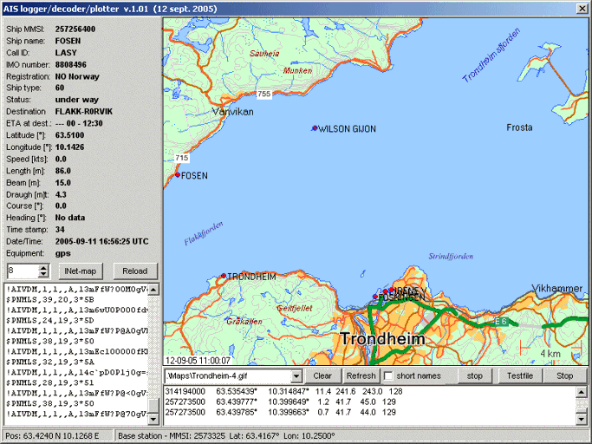Click lowercase stop button beside short names

475,376
